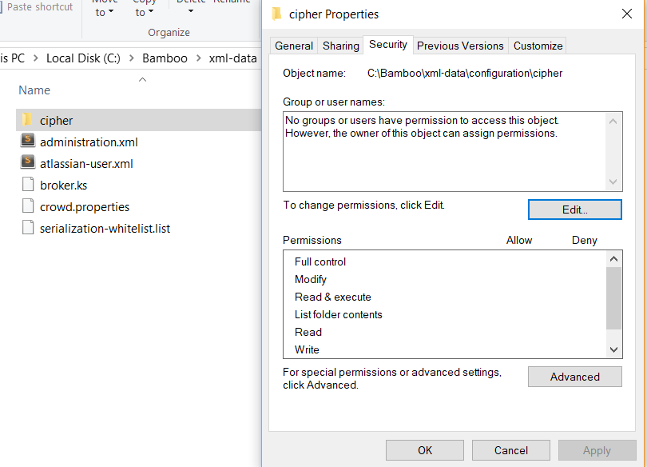Select broker.ks file name
Screen dimensions: 647x467
point(64,186)
